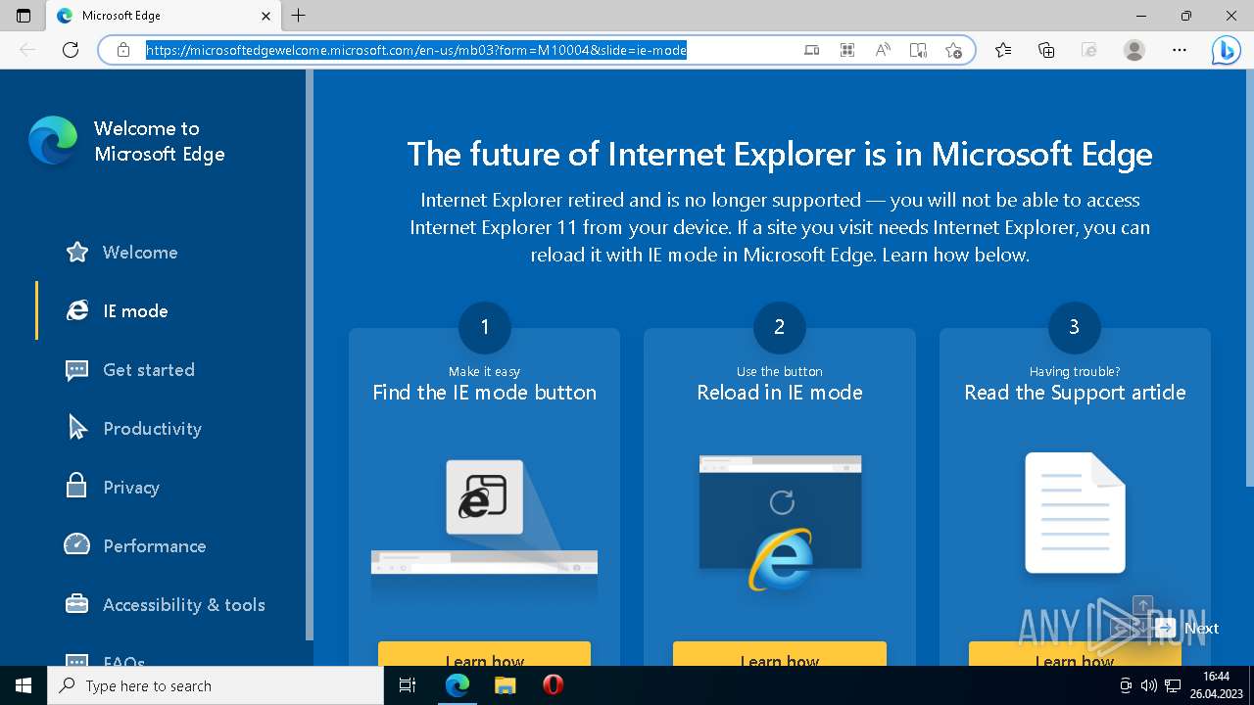Open the Productivity section

point(152,429)
